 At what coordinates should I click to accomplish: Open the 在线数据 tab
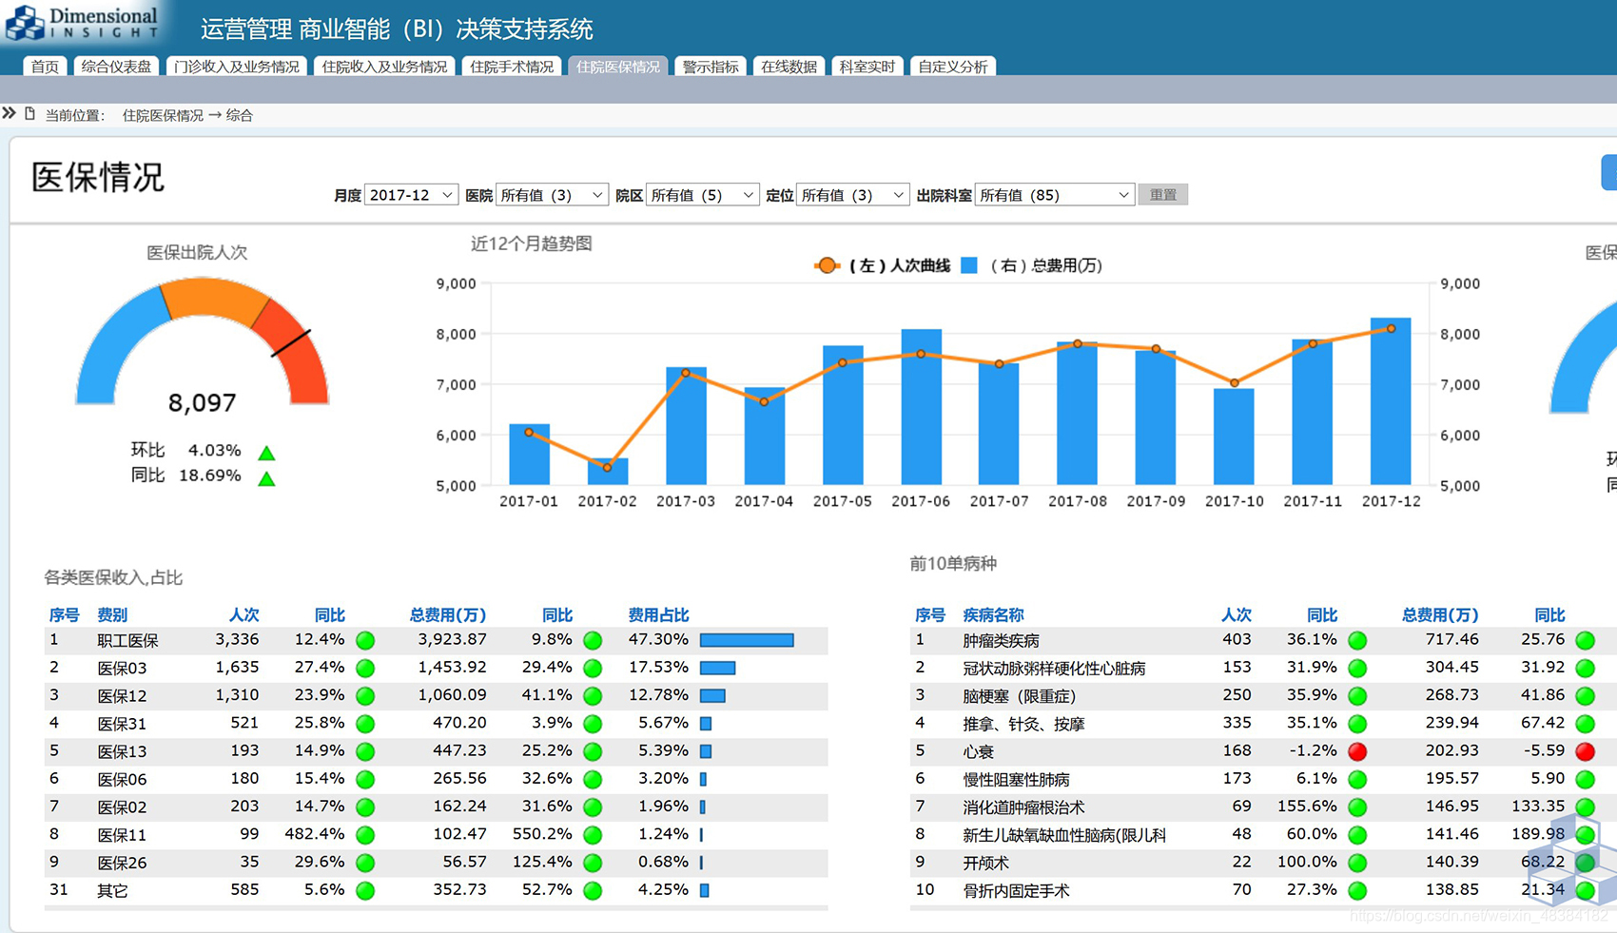coord(789,67)
